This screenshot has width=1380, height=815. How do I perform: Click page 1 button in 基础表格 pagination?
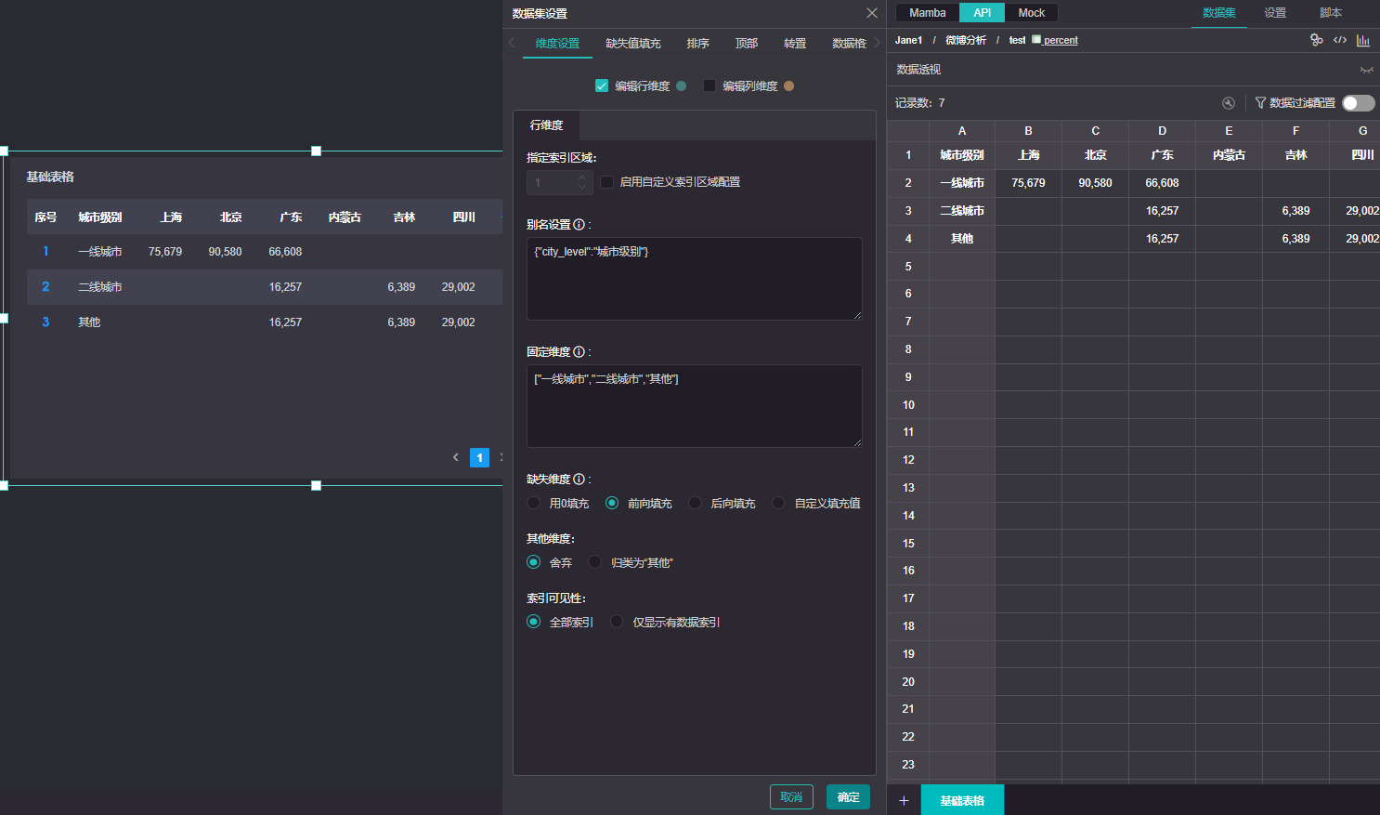tap(479, 457)
